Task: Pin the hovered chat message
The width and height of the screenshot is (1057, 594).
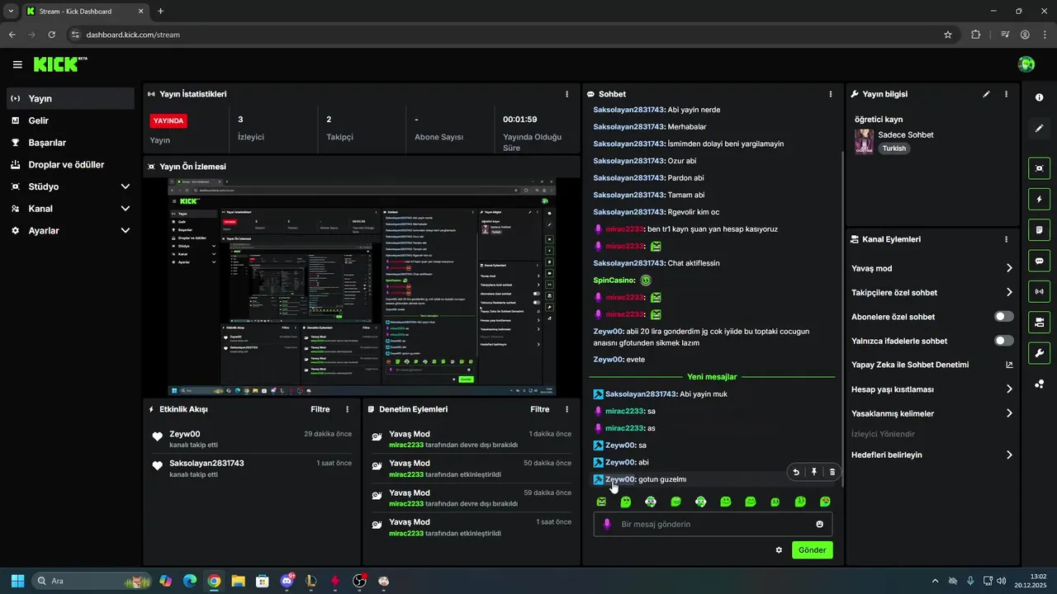Action: pyautogui.click(x=814, y=472)
